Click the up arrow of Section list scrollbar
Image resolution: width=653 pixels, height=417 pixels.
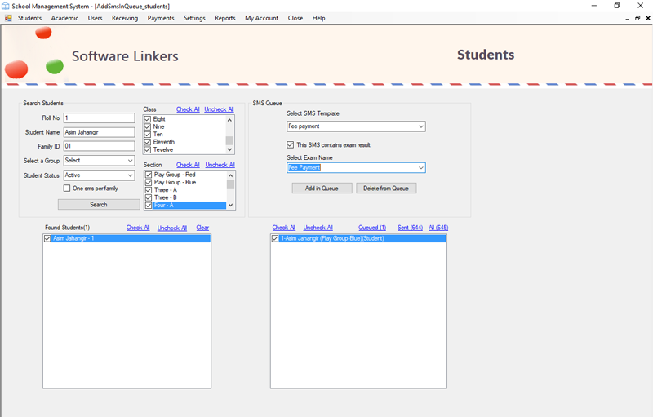tap(230, 175)
